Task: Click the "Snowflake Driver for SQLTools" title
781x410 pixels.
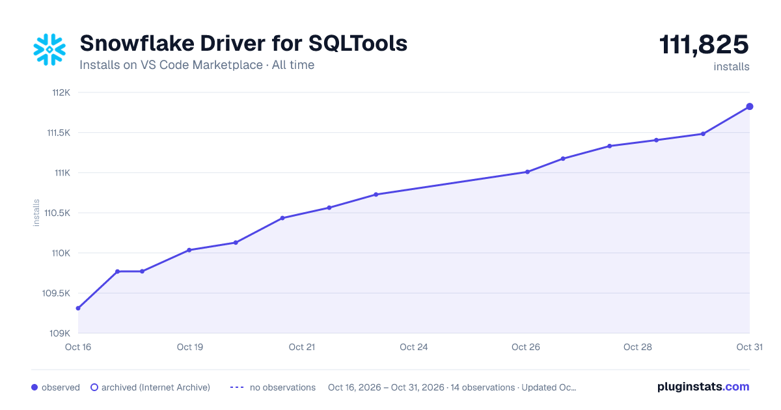Action: pos(243,43)
